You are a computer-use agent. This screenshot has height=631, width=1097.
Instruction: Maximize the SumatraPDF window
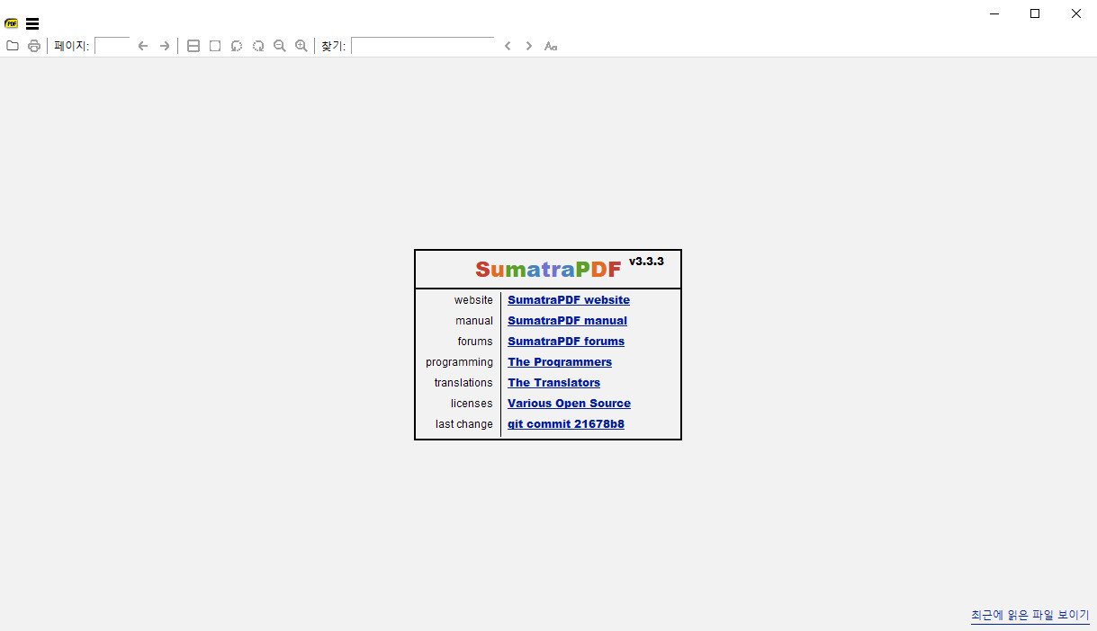[1035, 13]
